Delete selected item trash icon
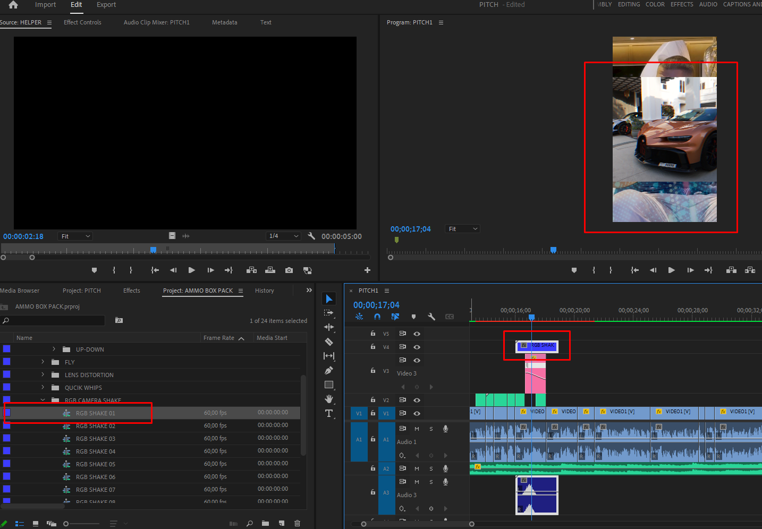 (x=297, y=524)
